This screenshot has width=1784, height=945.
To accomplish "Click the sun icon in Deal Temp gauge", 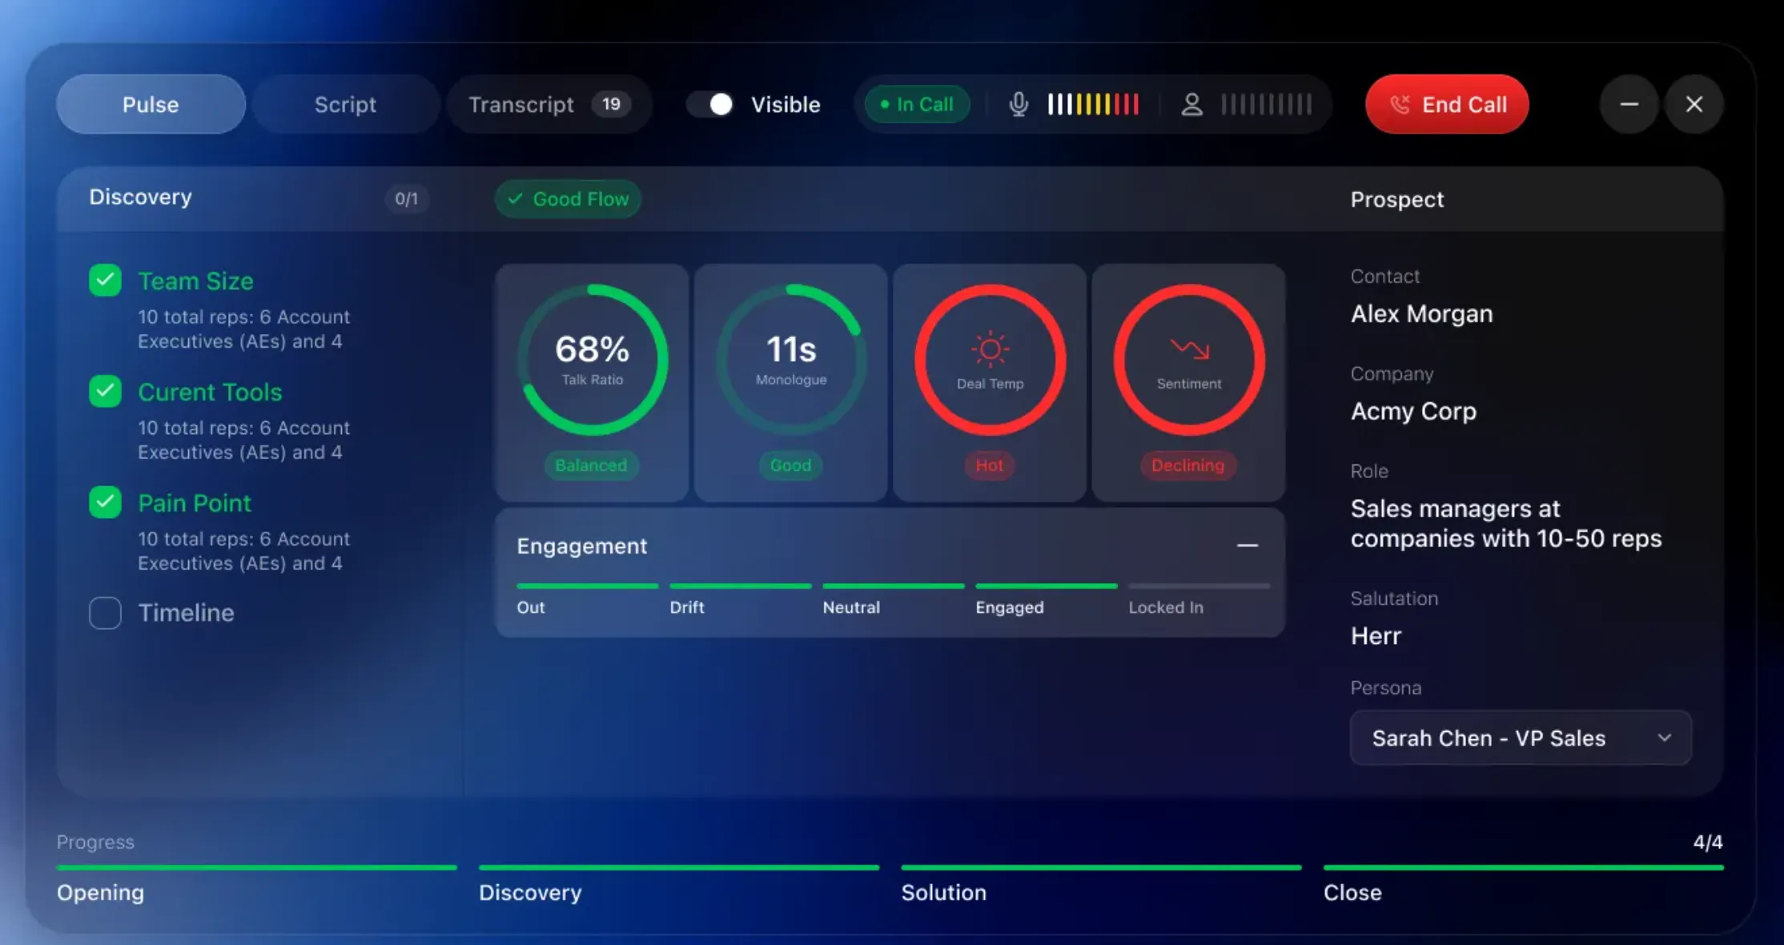I will coord(990,349).
